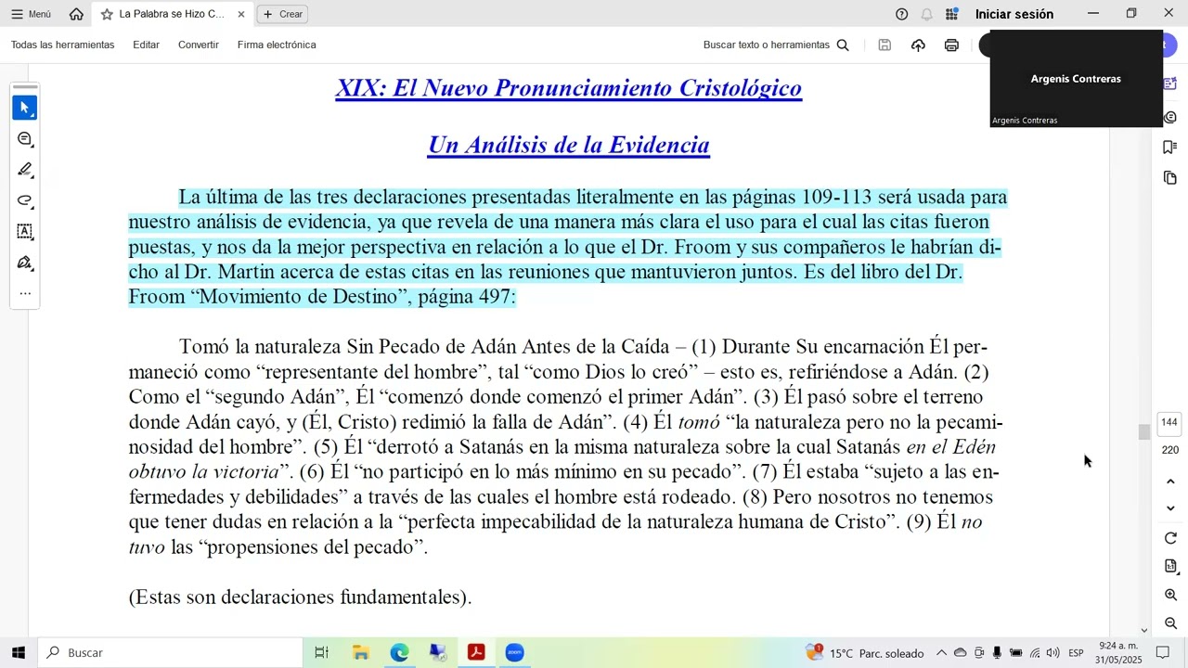
Task: Click the current page number box 144
Action: point(1169,423)
